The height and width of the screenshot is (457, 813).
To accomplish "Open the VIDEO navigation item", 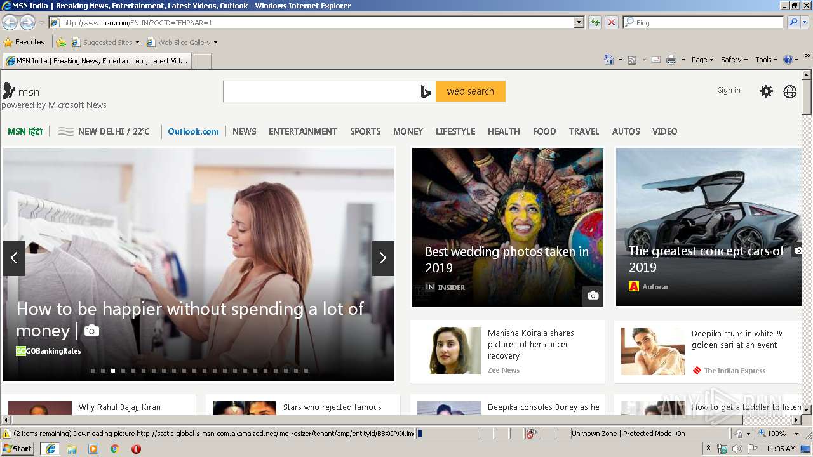I will click(x=664, y=131).
